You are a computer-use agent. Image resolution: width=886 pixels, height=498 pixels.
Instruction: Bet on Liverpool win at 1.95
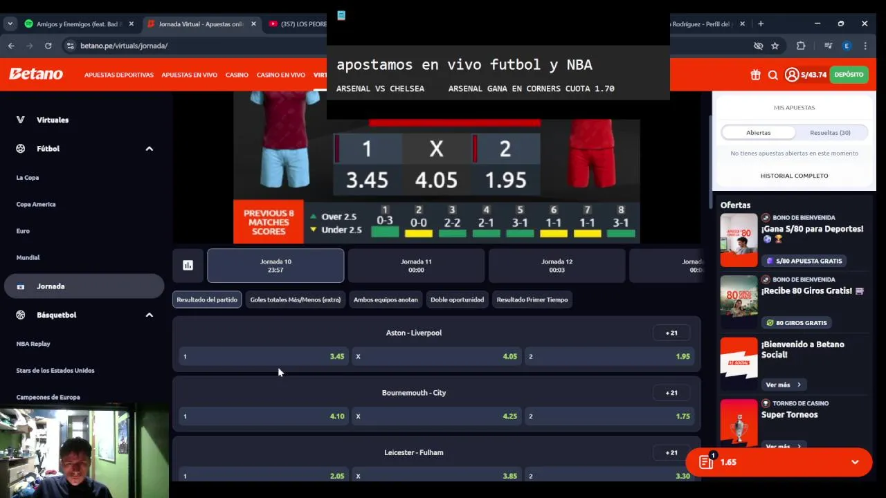(x=610, y=356)
